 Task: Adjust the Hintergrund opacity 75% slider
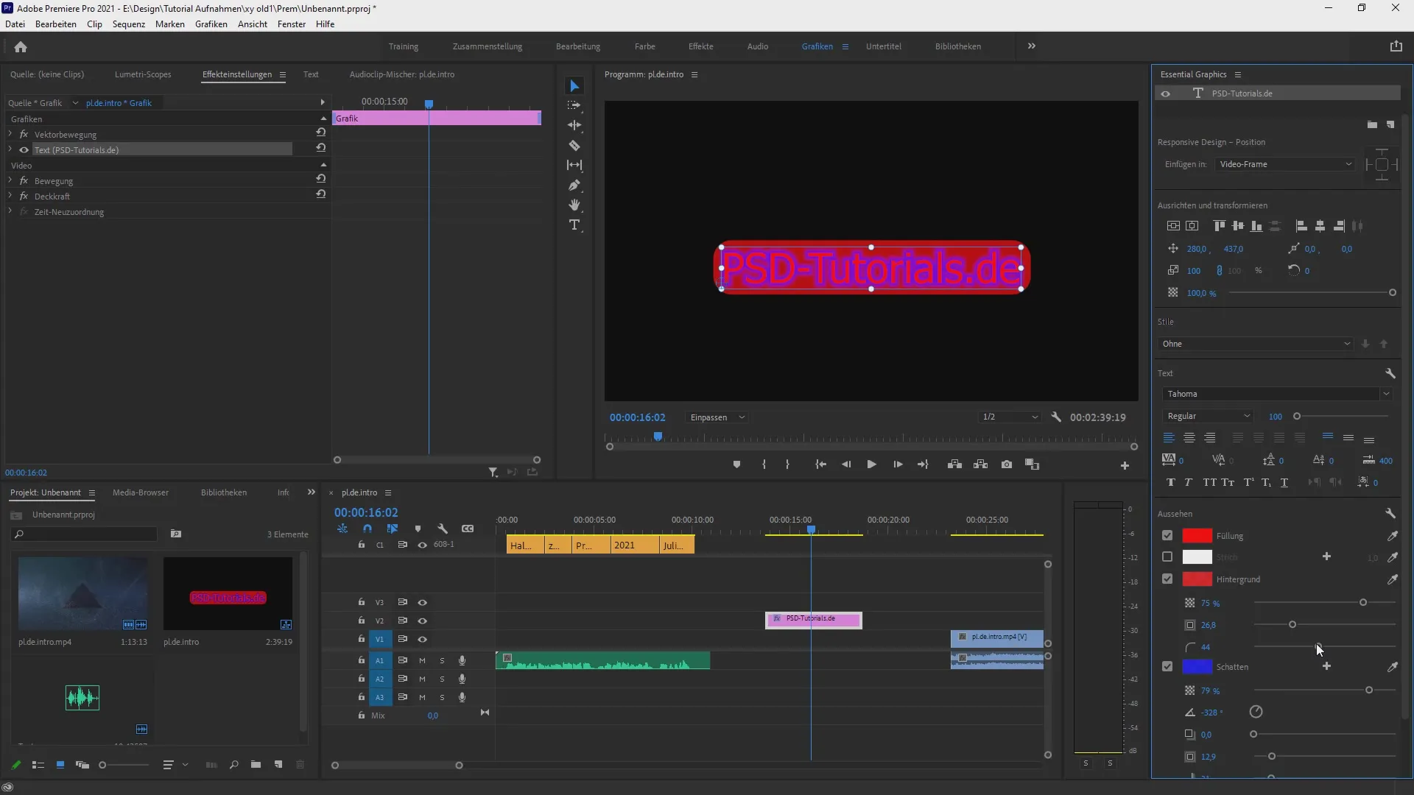point(1363,603)
